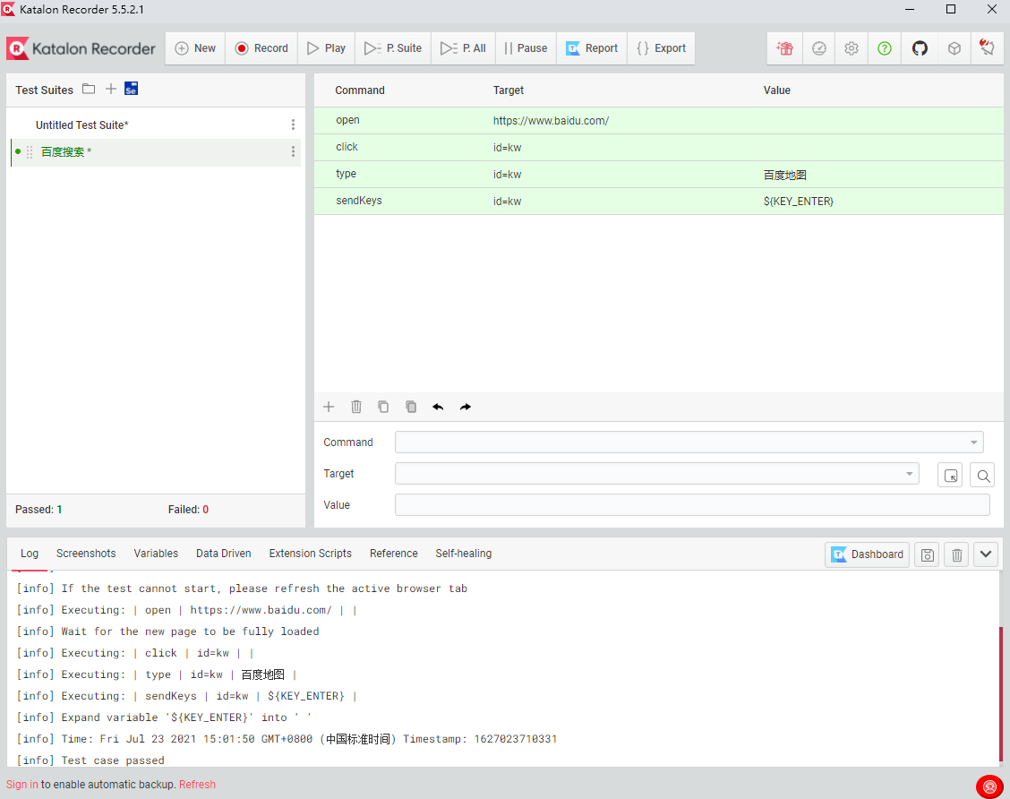Screen dimensions: 1010x799
Task: Collapse the log panel with chevron
Action: pyautogui.click(x=986, y=554)
